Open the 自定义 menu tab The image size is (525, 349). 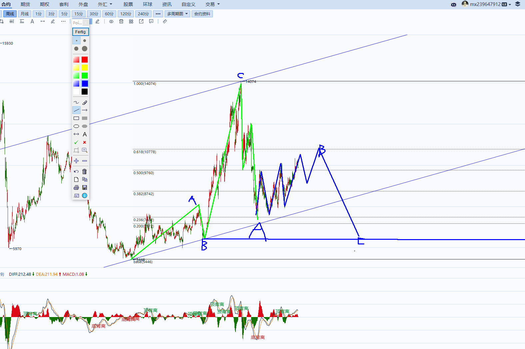pyautogui.click(x=189, y=4)
